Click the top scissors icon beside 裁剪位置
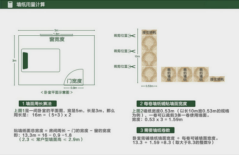Screen dimensions: 239x155 tap(132, 36)
